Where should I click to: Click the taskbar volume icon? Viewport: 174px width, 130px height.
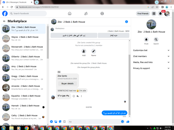click(x=161, y=128)
